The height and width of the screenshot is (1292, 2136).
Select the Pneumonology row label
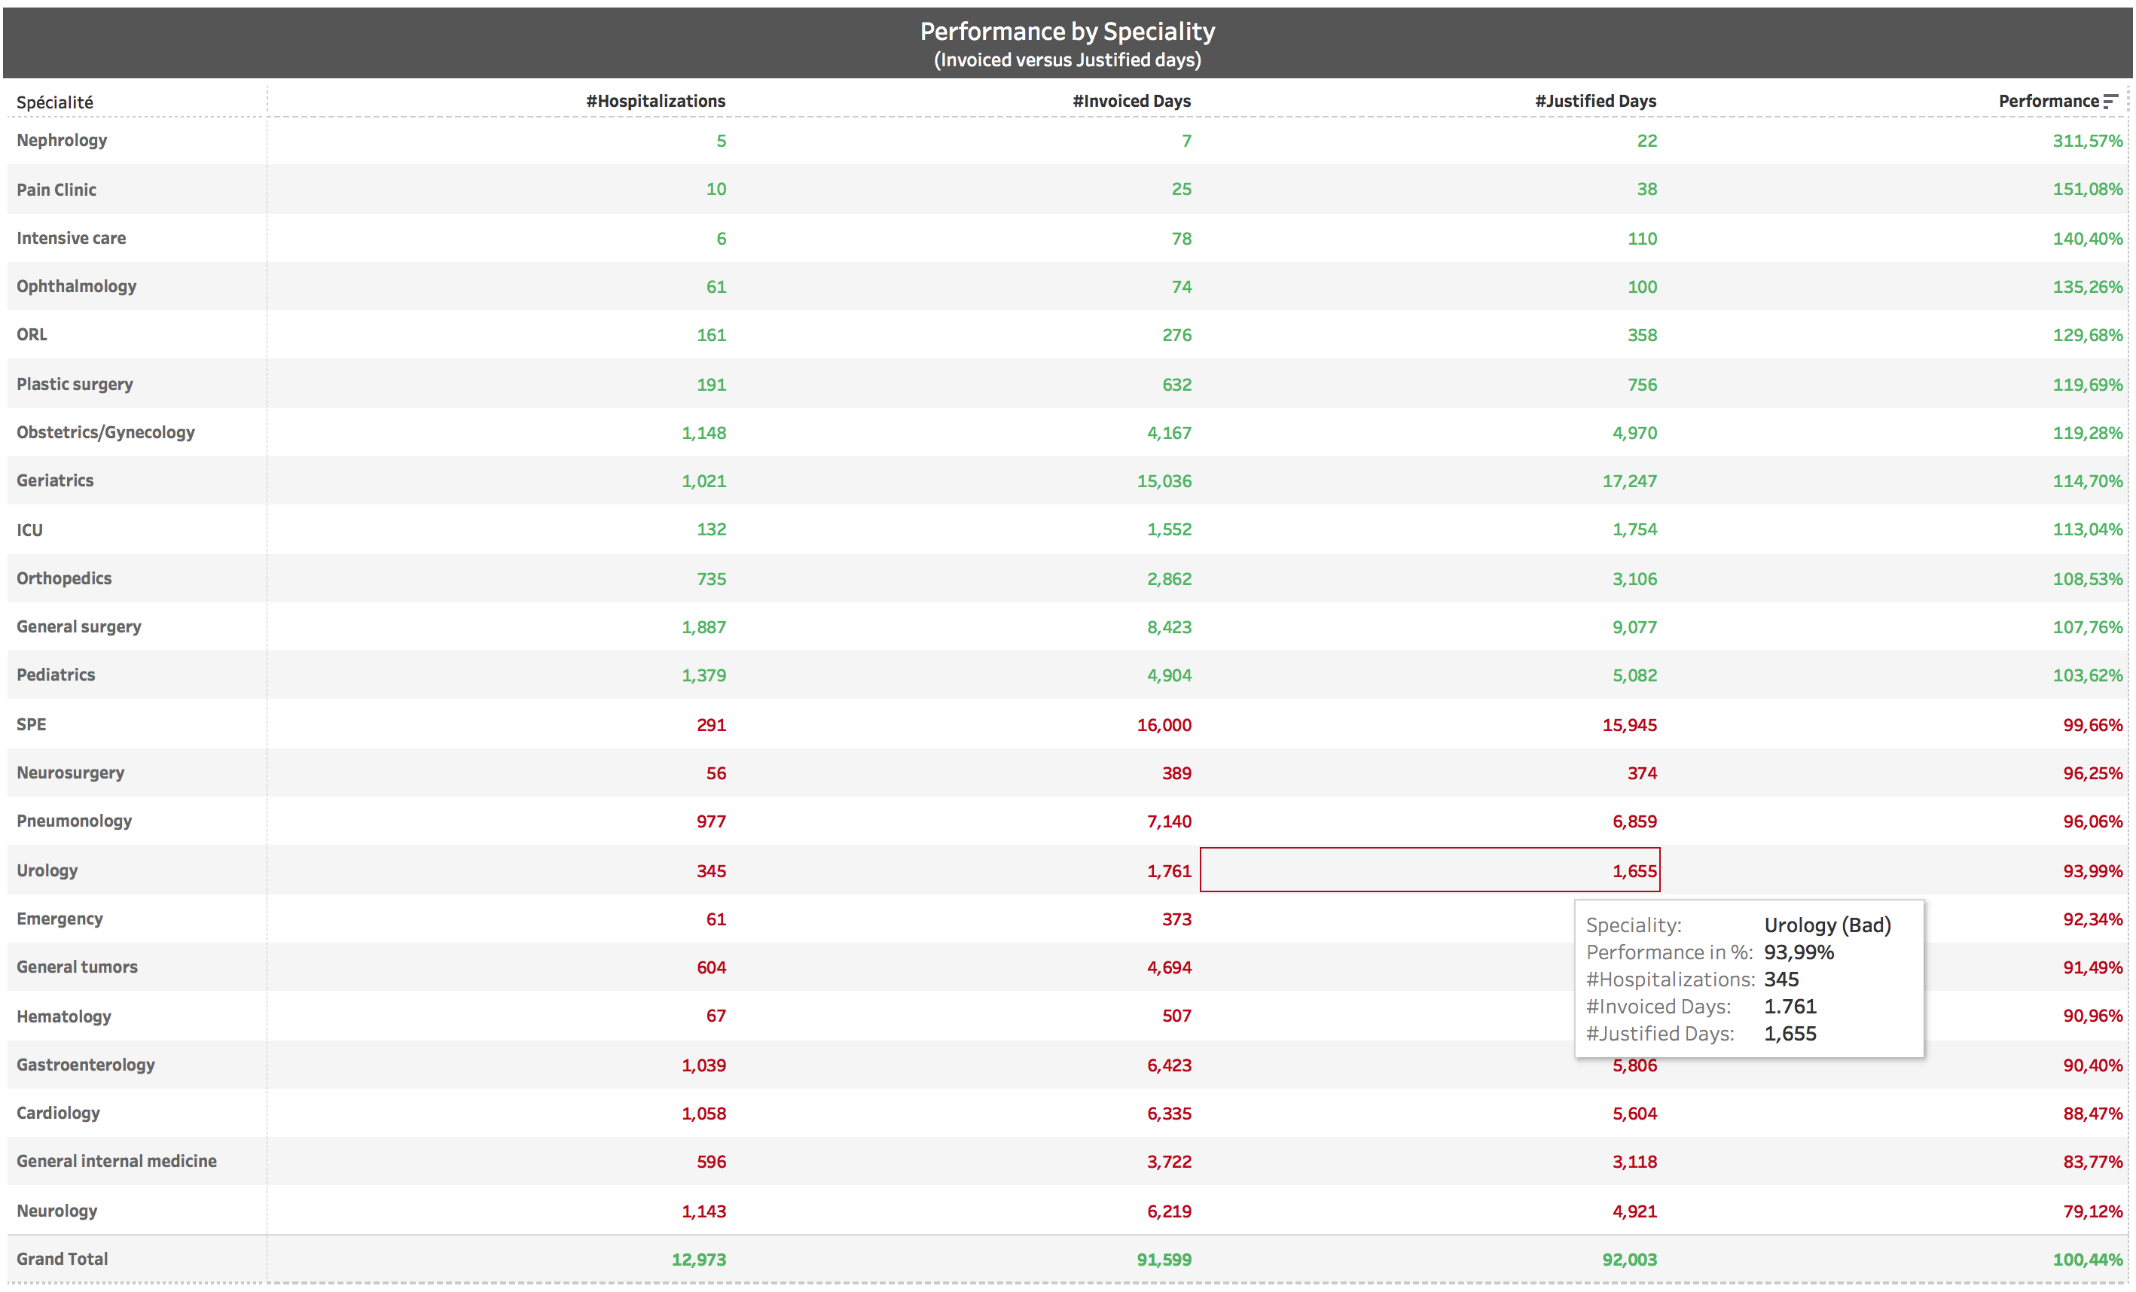pos(74,821)
